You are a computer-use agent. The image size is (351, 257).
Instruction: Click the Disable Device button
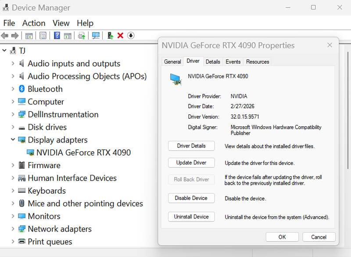pyautogui.click(x=191, y=198)
